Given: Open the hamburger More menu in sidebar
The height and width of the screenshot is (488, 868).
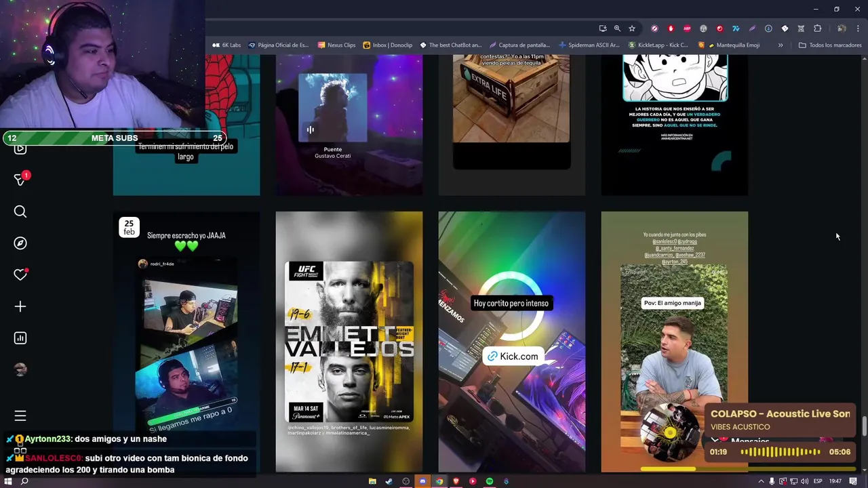Looking at the screenshot, I should 20,415.
